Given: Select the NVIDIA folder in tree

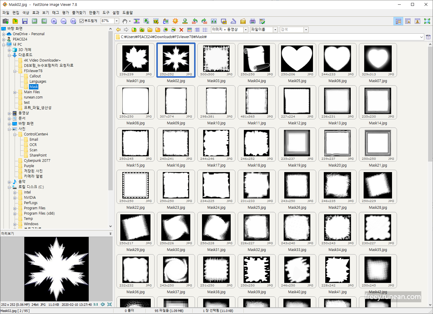Looking at the screenshot, I should click(30, 198).
